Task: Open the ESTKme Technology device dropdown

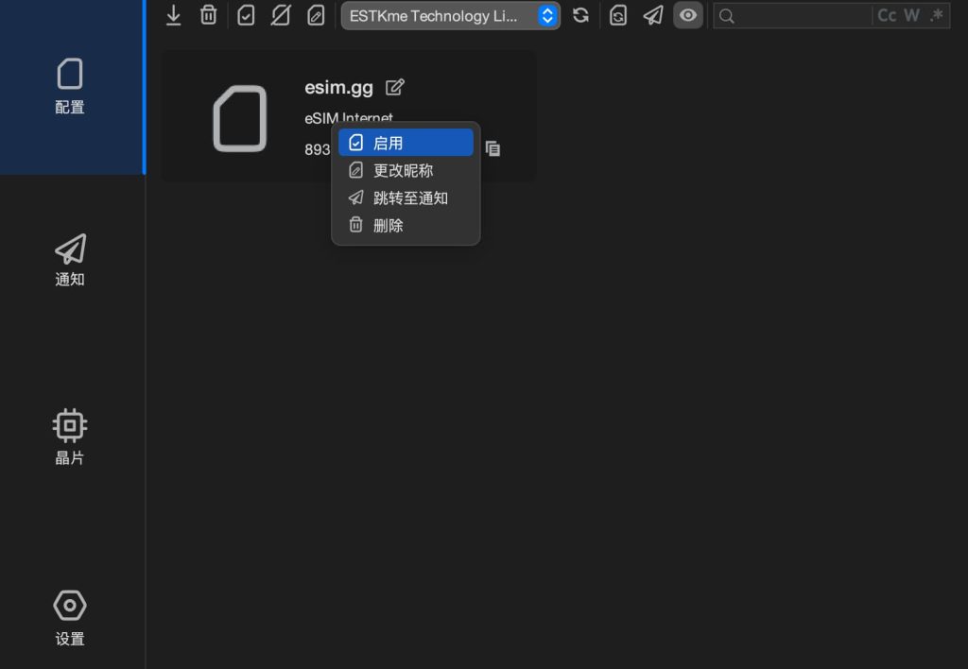Action: click(450, 15)
